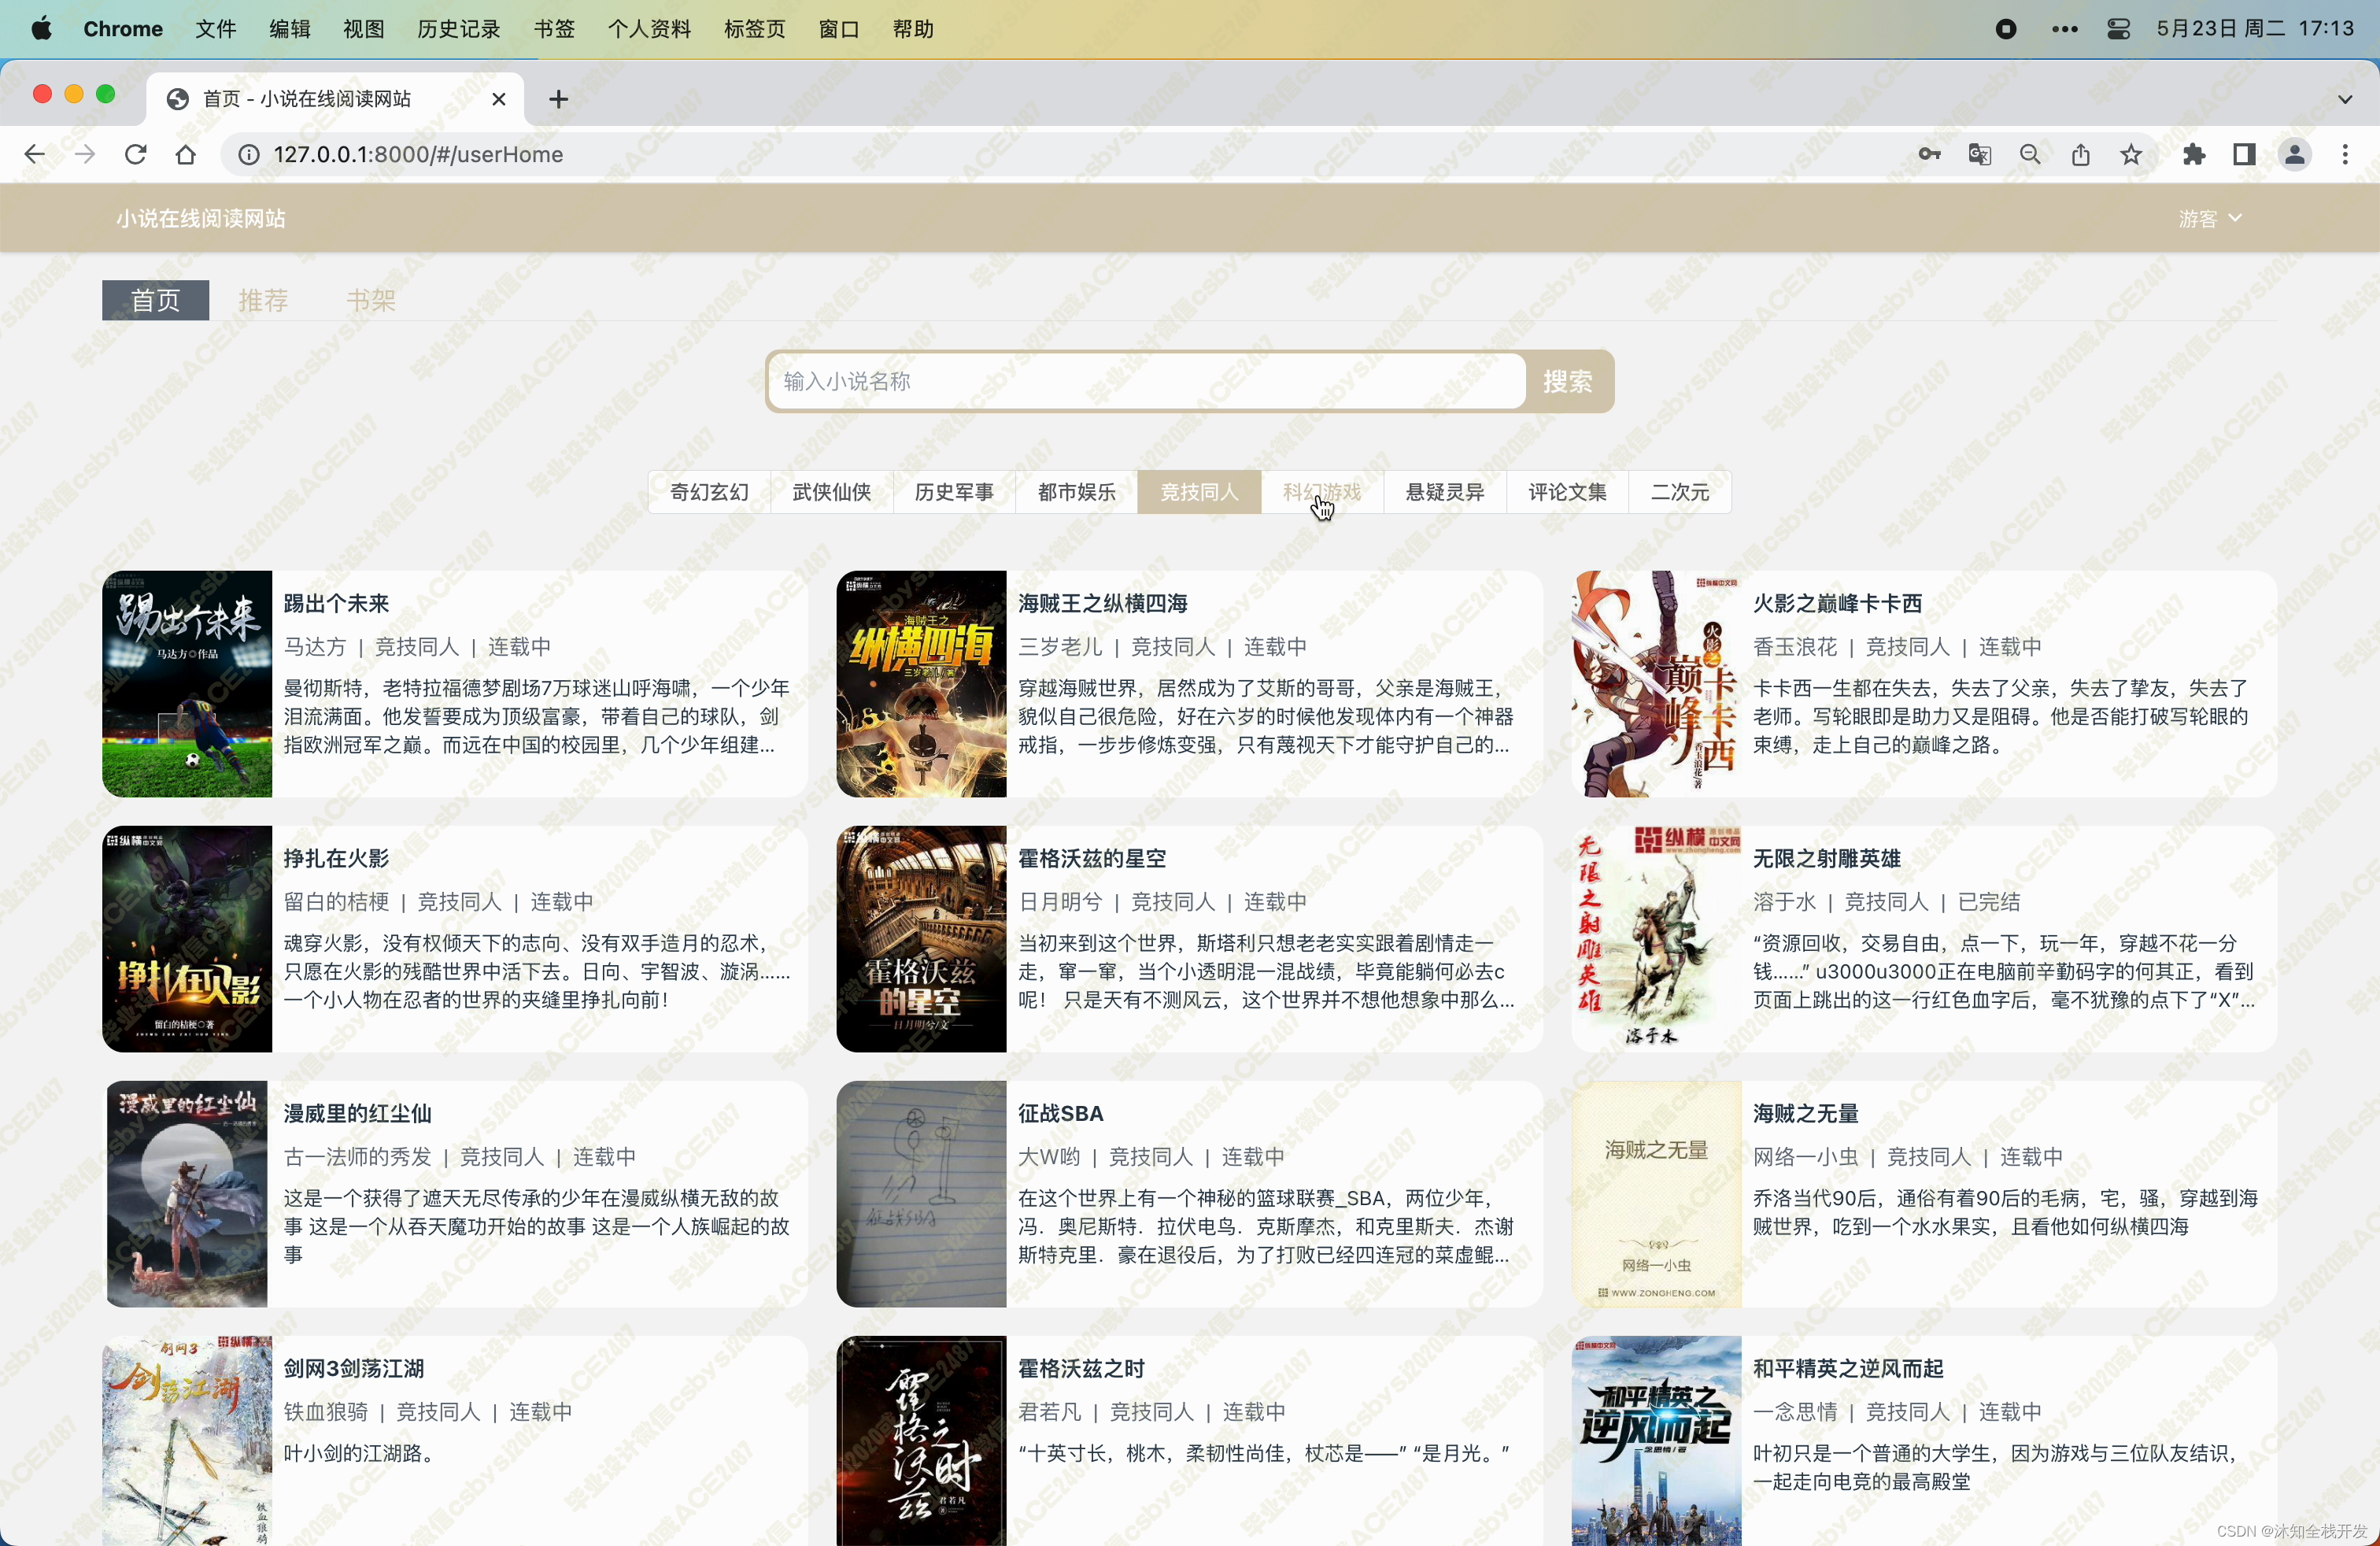Open the 书签 menu bar item
This screenshot has width=2380, height=1546.
[x=554, y=29]
